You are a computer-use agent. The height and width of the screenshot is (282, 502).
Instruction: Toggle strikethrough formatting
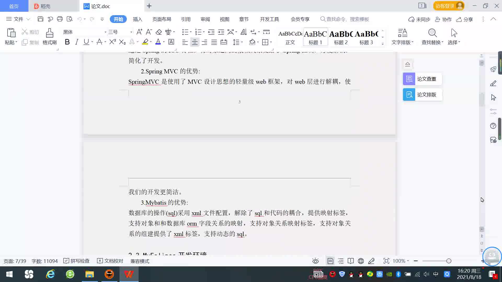99,42
